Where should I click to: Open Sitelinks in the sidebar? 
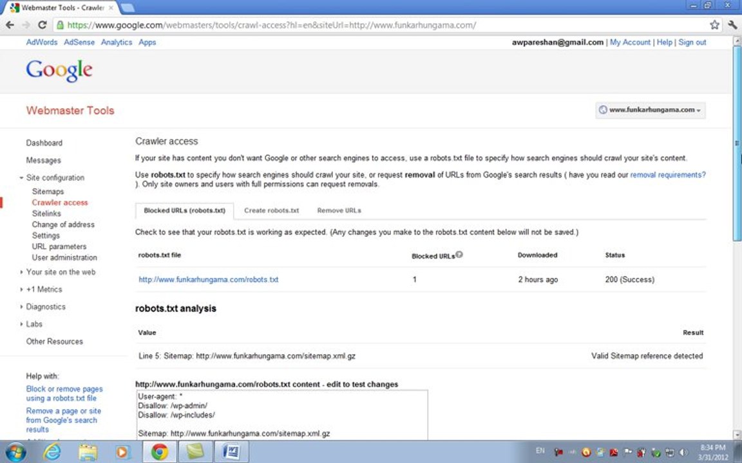[x=46, y=213]
